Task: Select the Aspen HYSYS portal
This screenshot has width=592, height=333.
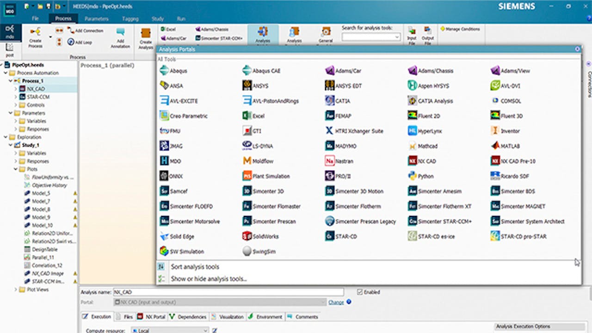Action: 428,86
